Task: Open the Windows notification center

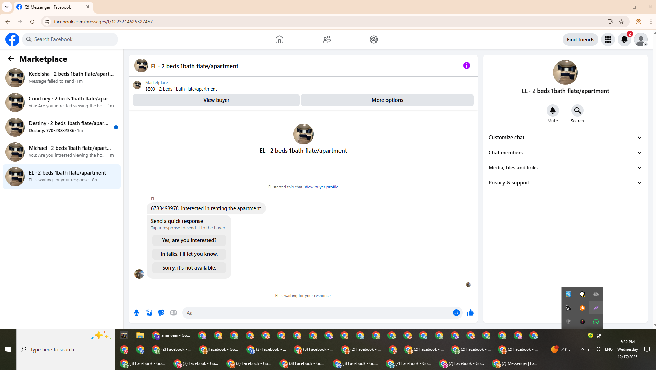Action: click(x=647, y=349)
